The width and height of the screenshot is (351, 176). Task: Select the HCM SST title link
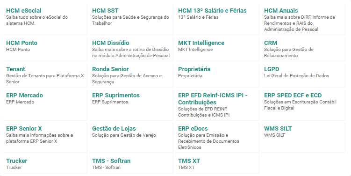tap(105, 11)
